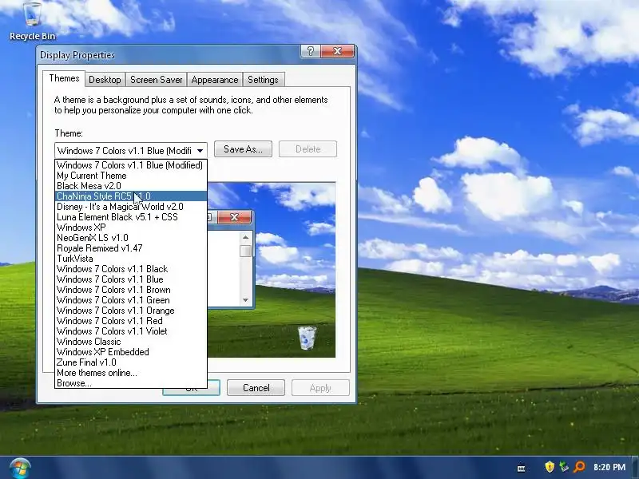639x479 pixels.
Task: Click the help question mark button in title bar
Action: [311, 51]
